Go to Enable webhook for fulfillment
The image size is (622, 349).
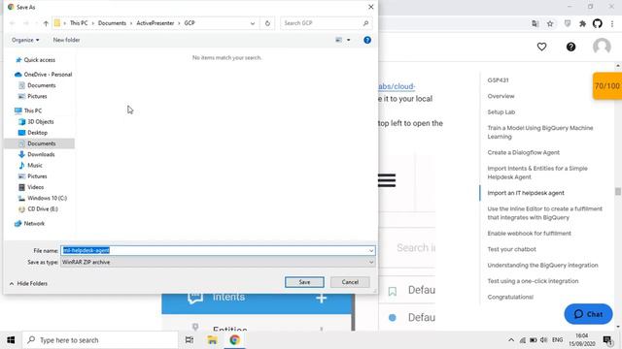pos(529,233)
